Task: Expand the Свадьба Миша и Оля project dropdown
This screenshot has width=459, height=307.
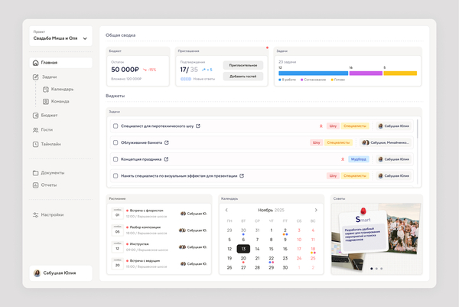Action: pos(85,38)
